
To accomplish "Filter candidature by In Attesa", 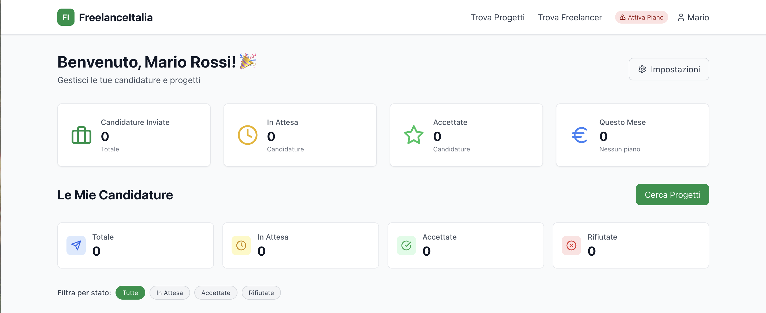I will [169, 292].
